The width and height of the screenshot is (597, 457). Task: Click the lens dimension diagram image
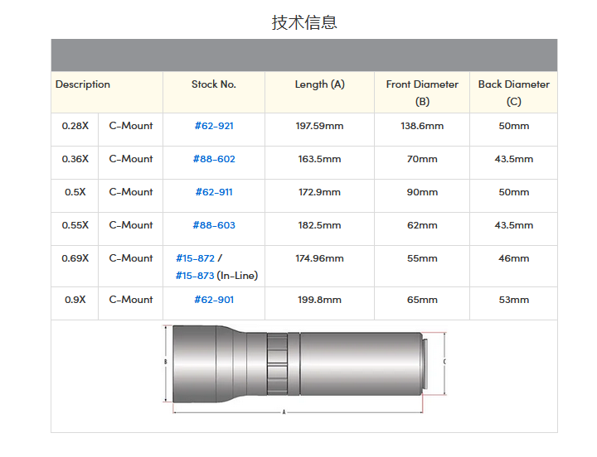click(x=304, y=368)
